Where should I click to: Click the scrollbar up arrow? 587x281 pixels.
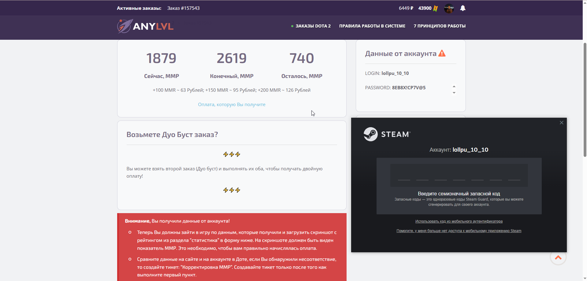pos(585,2)
